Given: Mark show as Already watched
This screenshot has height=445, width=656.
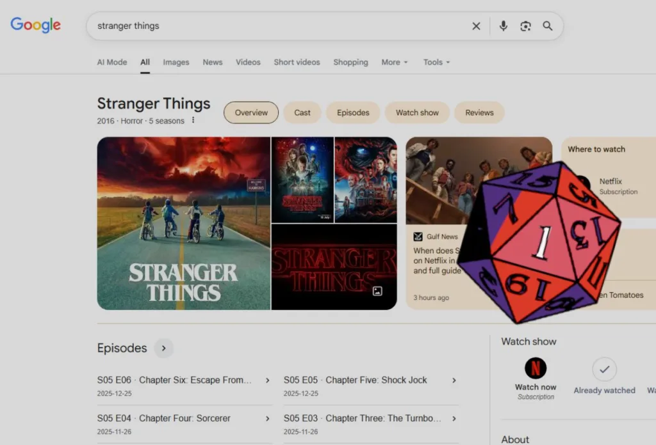Looking at the screenshot, I should coord(604,369).
